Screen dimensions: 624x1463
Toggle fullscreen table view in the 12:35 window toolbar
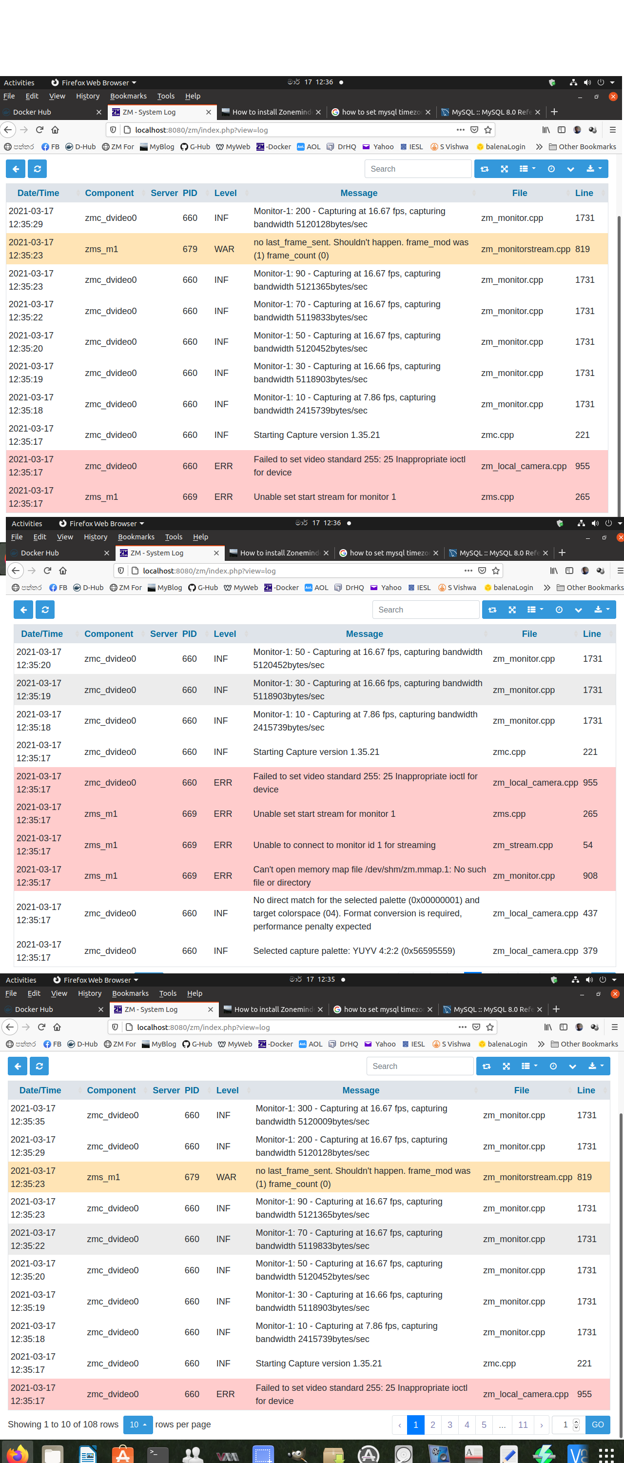point(507,1066)
